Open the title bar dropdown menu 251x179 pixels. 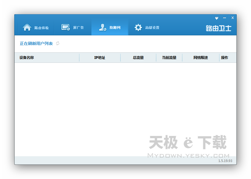(x=217, y=18)
